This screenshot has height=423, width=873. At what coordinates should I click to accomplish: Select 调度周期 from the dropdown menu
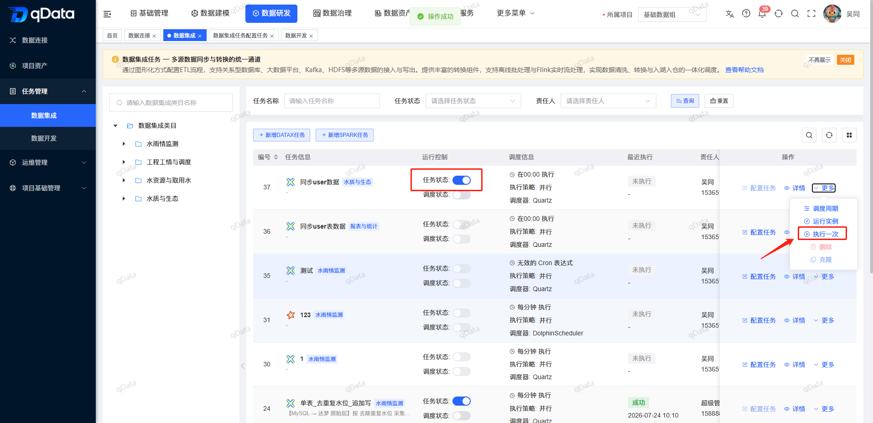coord(821,209)
